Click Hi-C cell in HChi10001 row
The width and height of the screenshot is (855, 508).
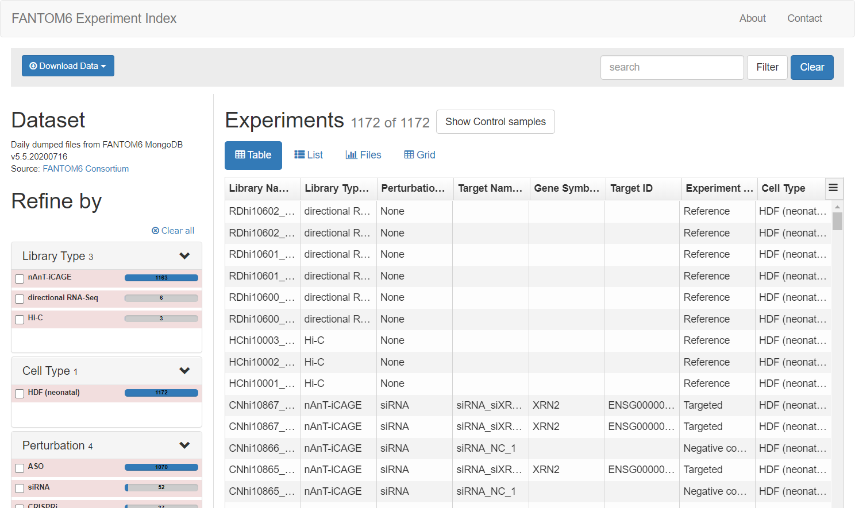[x=338, y=383]
